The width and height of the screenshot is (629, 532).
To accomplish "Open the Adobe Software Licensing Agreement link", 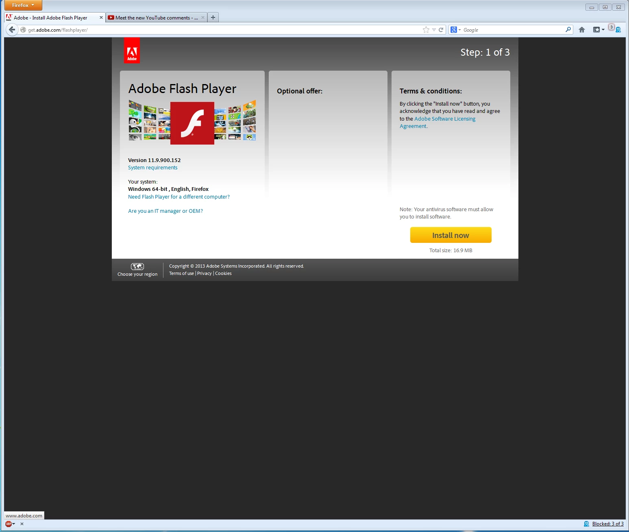I will pyautogui.click(x=437, y=123).
